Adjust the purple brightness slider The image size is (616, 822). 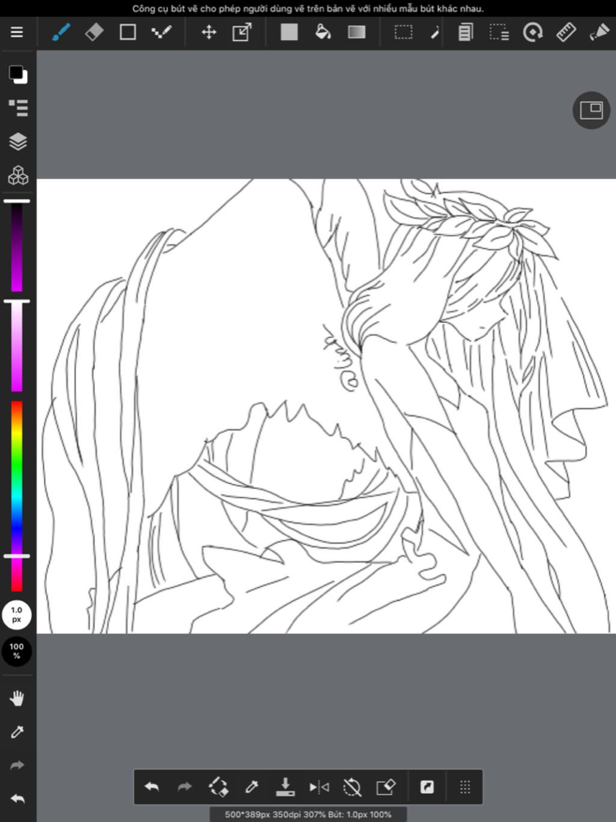pyautogui.click(x=17, y=247)
